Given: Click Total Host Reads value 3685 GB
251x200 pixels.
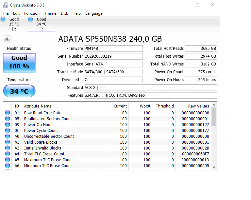Looking at the screenshot, I should [201, 49].
